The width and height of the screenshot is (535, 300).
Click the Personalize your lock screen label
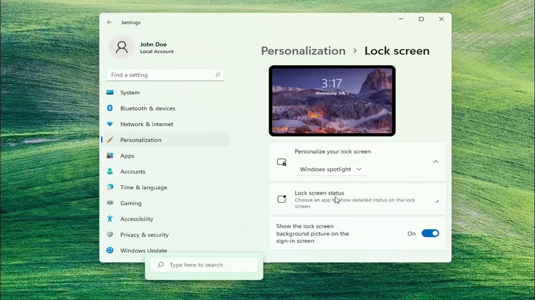(333, 152)
